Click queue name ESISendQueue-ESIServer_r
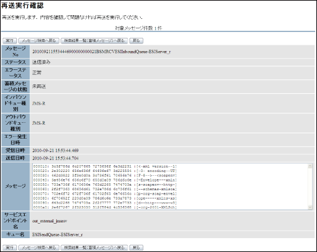Screen dimensions: 317x252 [x=57, y=234]
